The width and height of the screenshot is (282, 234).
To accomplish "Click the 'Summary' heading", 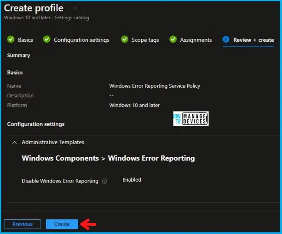I will coord(18,56).
